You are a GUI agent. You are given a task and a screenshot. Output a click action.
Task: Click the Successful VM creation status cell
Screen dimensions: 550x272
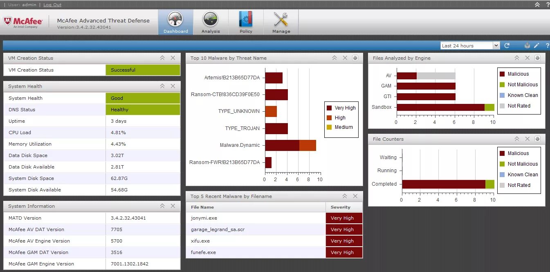[143, 70]
